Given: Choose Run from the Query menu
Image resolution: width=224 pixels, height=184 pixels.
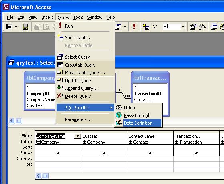Looking at the screenshot, I should [85, 26].
